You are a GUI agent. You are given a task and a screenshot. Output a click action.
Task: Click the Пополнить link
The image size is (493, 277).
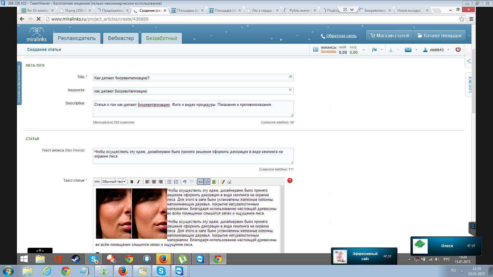point(328,51)
